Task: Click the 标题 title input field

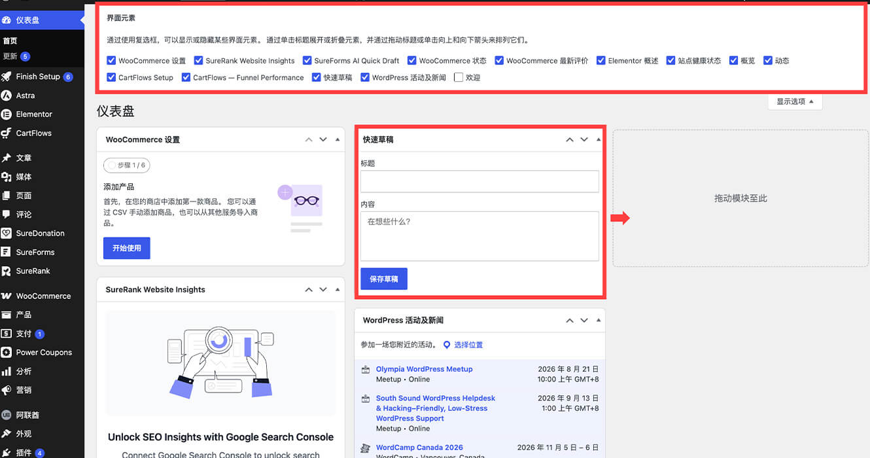Action: pos(479,181)
